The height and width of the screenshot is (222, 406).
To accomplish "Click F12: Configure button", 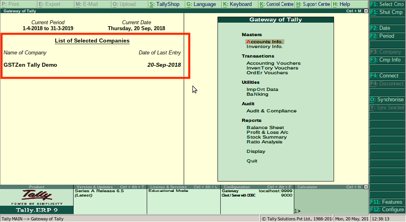I will click(387, 210).
